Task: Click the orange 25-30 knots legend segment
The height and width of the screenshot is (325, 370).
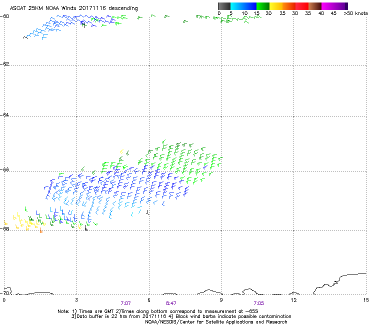Action: click(x=289, y=6)
